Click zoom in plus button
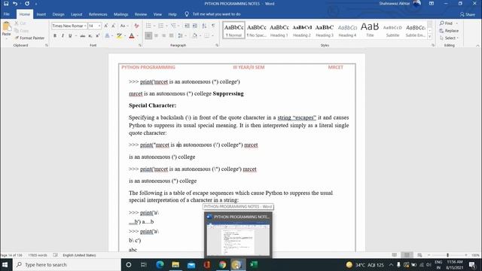482x271 pixels. click(466, 255)
